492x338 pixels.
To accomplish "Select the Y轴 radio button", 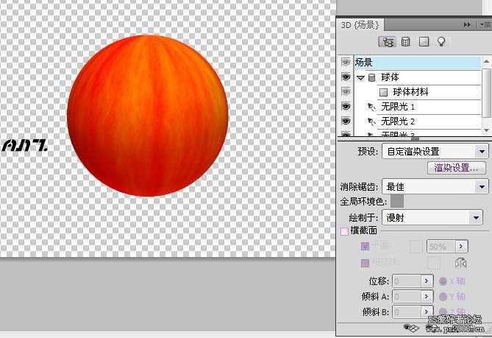I will click(443, 296).
